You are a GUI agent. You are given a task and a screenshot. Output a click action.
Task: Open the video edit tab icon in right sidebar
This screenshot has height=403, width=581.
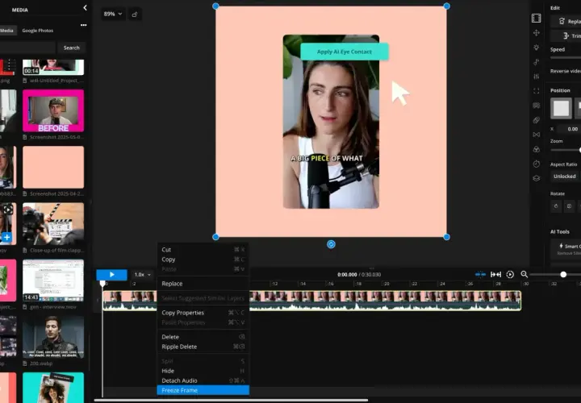click(x=536, y=18)
